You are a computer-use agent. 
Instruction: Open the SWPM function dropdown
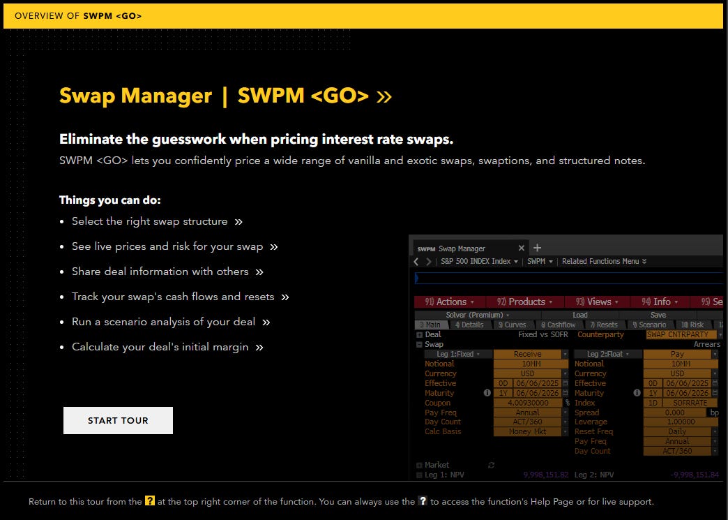540,262
